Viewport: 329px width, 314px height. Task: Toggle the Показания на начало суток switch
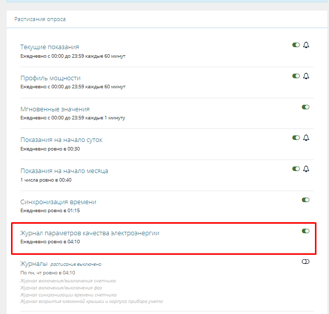[296, 138]
